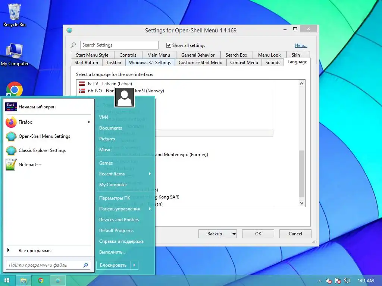Click the OK button

[x=258, y=234]
